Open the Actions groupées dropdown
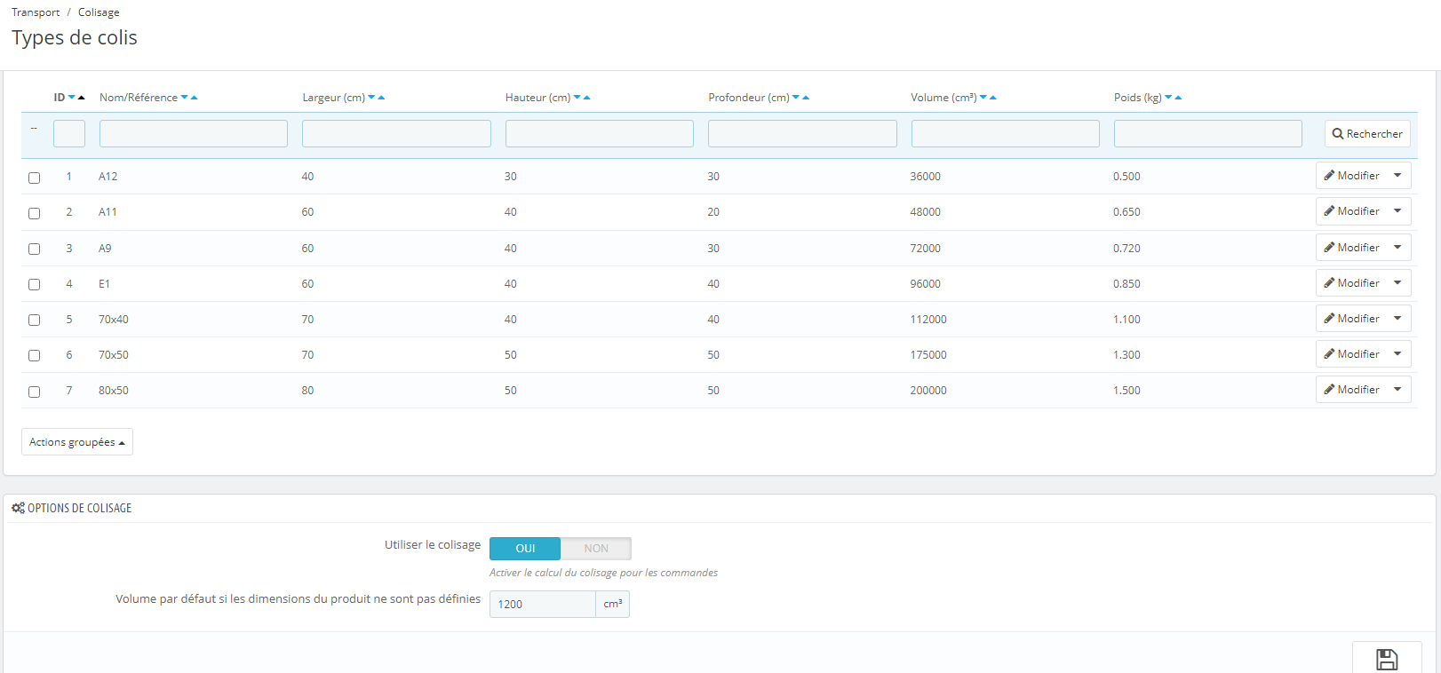This screenshot has height=673, width=1441. click(x=77, y=442)
